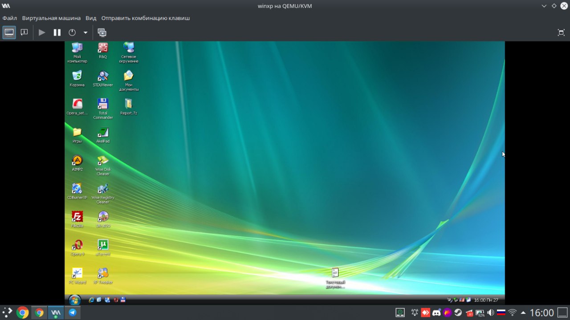Expand the shutdown options dropdown arrow
The image size is (570, 320).
coord(85,32)
